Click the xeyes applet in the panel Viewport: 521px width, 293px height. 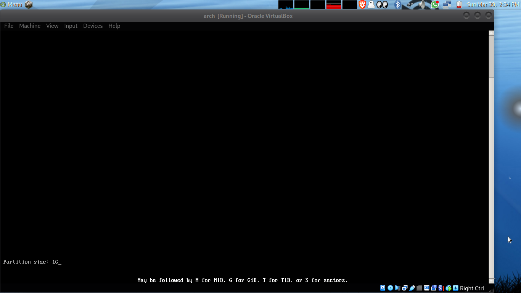(x=382, y=5)
